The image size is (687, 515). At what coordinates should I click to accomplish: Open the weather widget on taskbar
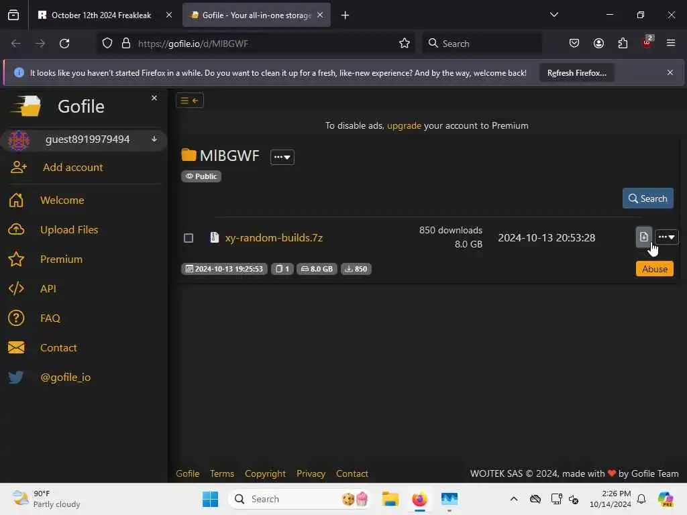click(x=46, y=499)
